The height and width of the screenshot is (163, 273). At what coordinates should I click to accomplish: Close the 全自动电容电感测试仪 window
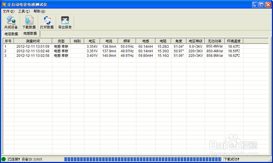(268, 5)
